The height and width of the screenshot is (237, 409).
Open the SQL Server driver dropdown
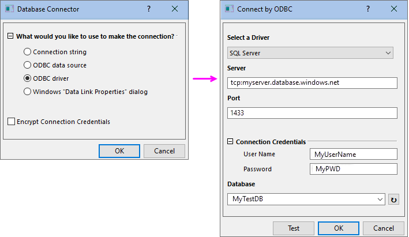(310, 53)
